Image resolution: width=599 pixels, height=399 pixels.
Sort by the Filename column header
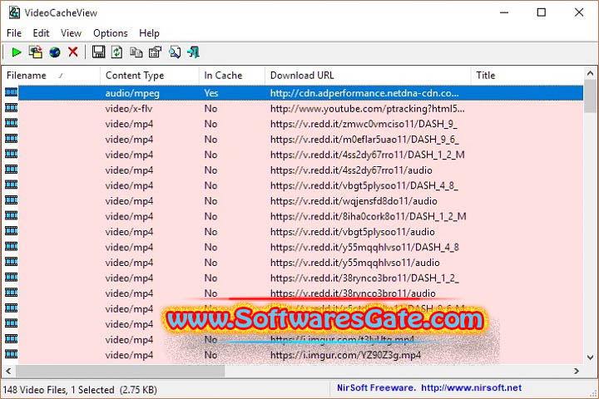tap(51, 76)
